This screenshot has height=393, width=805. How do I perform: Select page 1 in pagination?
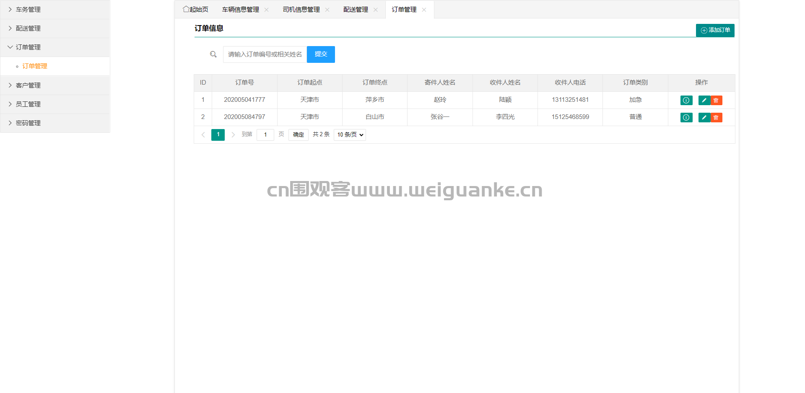pyautogui.click(x=218, y=134)
